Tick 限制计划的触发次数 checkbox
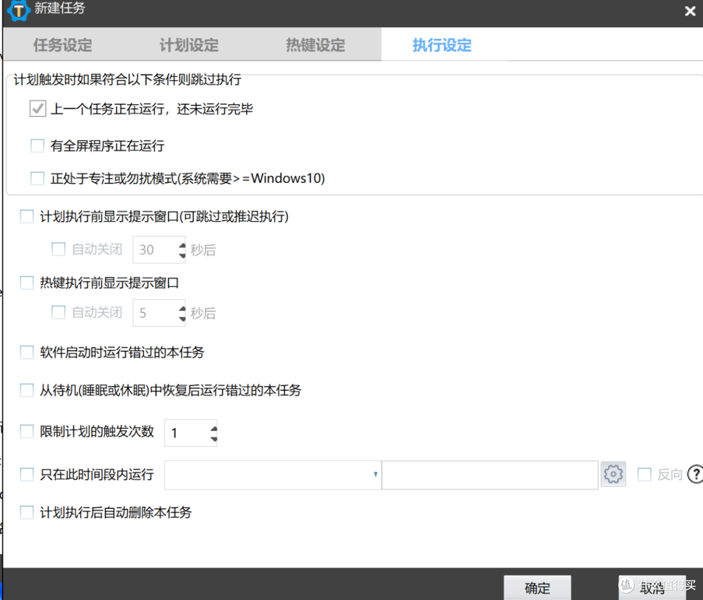 [27, 431]
